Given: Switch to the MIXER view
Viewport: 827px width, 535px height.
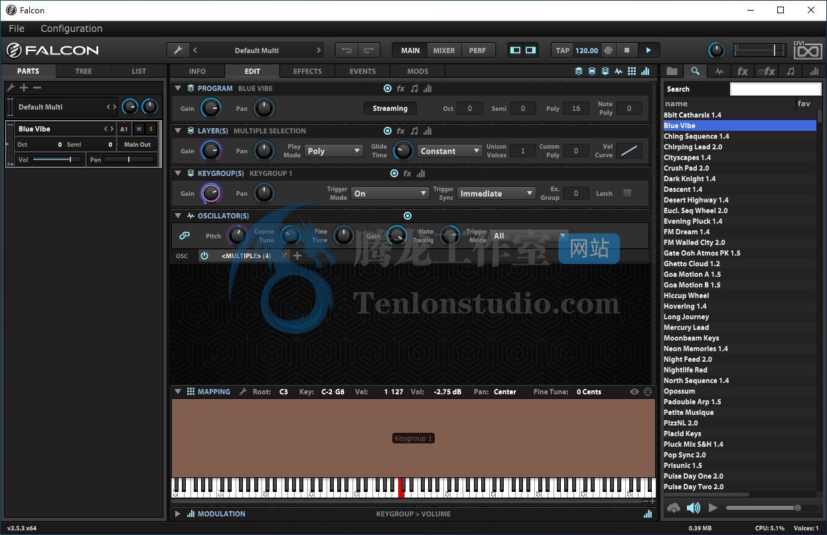Looking at the screenshot, I should click(444, 50).
